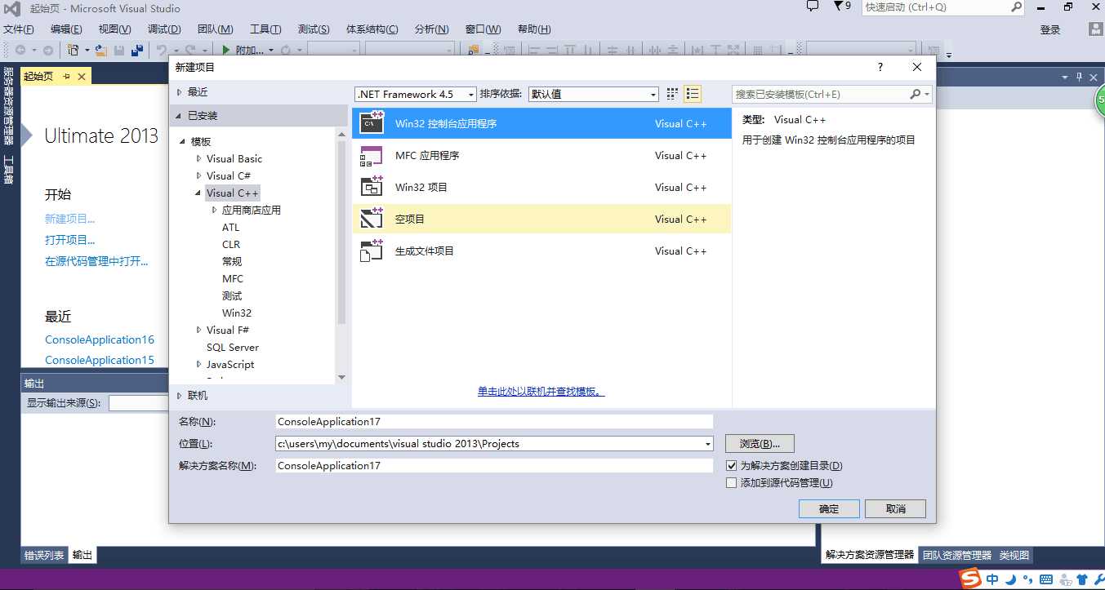Open the 帮助(H) menu

pyautogui.click(x=534, y=29)
